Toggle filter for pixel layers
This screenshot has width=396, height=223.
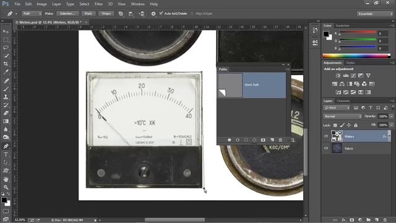(x=356, y=108)
